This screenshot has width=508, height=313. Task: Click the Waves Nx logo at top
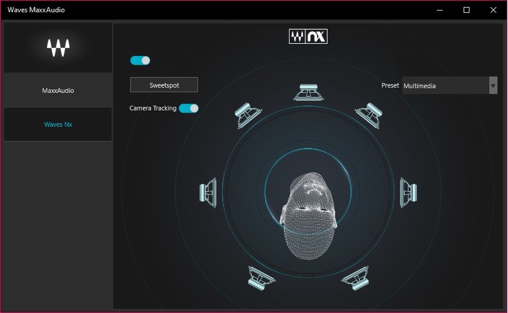308,36
